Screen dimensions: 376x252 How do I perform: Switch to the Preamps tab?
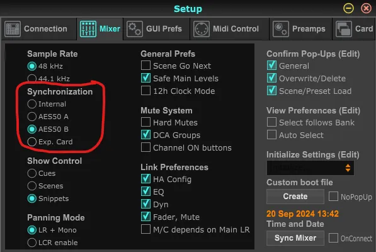coord(300,29)
